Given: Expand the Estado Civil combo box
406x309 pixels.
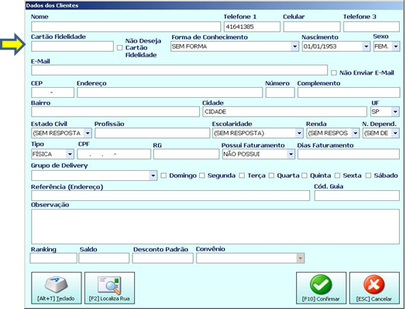Looking at the screenshot, I should 88,134.
